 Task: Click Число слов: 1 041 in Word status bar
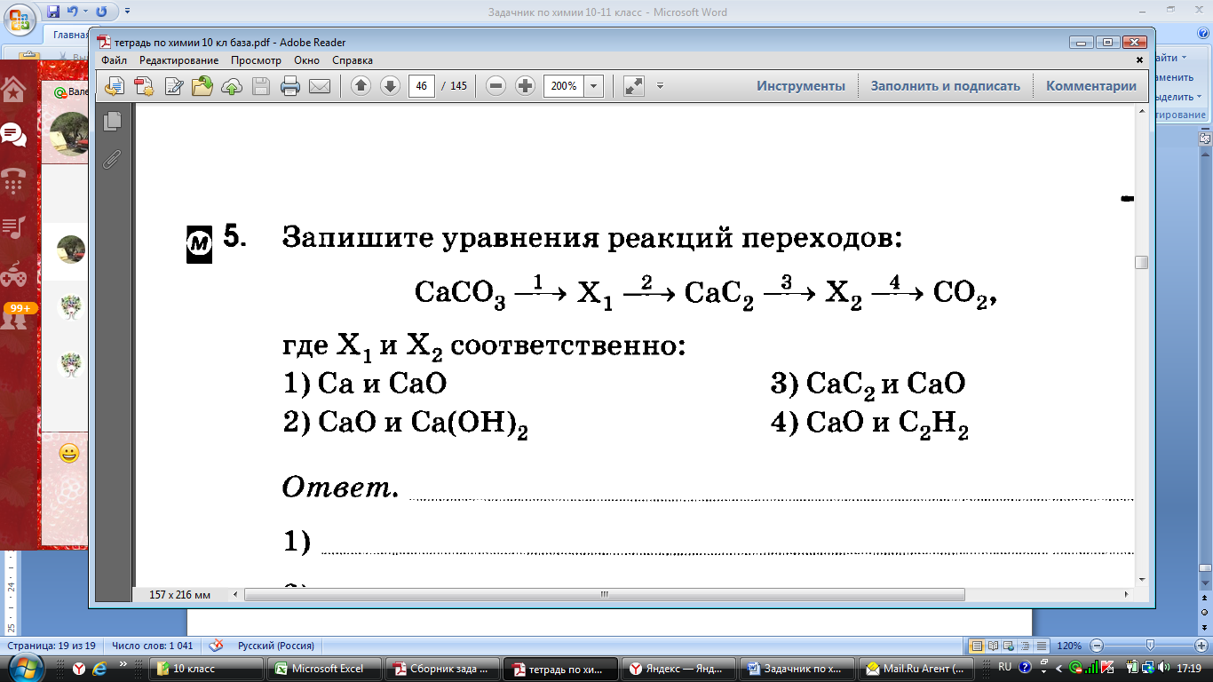153,646
